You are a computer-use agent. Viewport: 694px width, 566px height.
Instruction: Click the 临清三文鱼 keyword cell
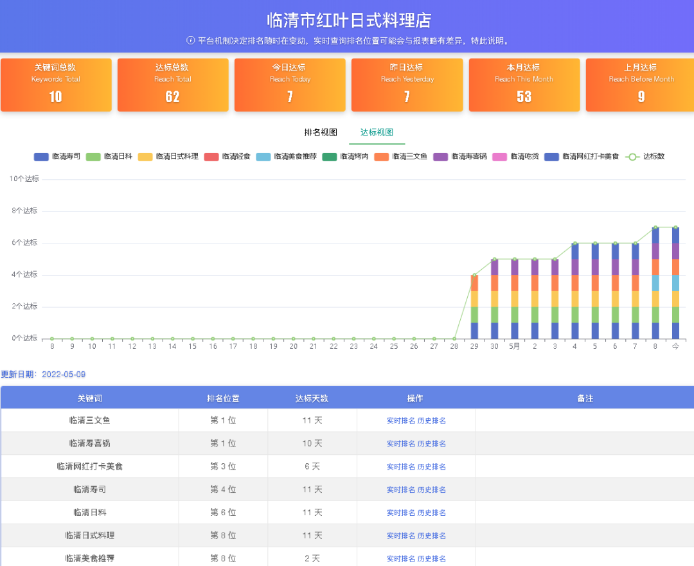(90, 420)
